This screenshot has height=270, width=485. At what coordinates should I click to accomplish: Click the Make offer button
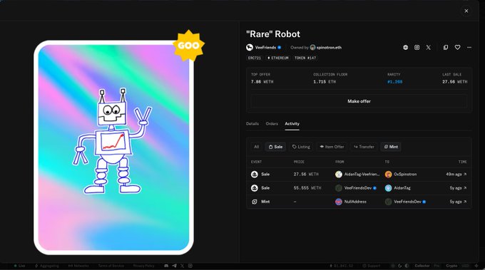pos(359,101)
